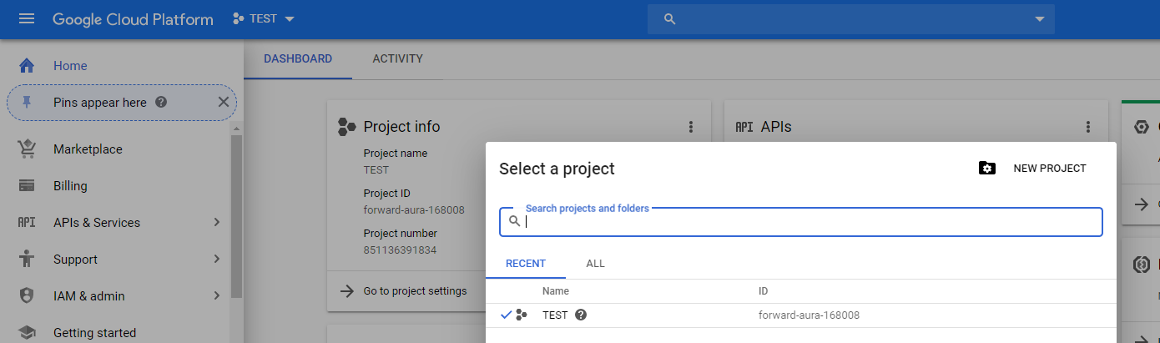Click the ID column header
Screen dimensions: 1160x343
coord(763,291)
